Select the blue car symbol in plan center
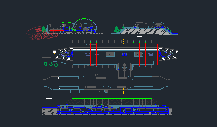 125,54
